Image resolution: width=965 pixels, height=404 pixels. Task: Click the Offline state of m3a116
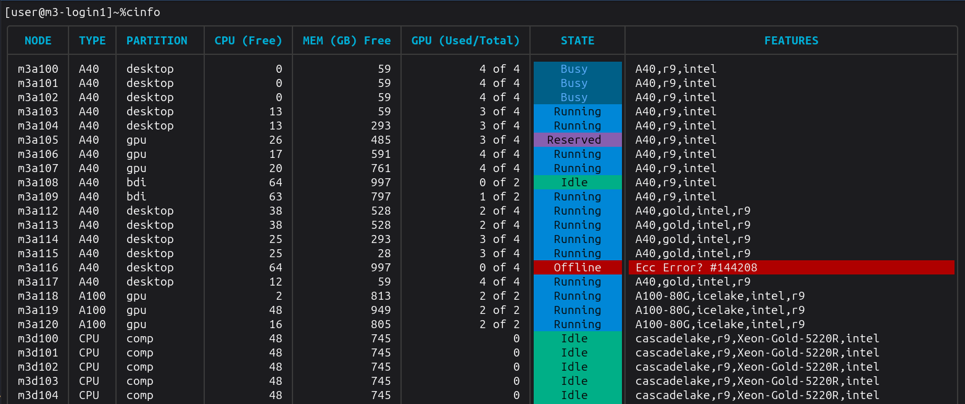point(577,267)
